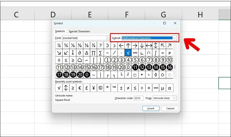Viewport: 231px width, 137px height.
Task: Select the mu symbol in recent symbols
Action: click(163, 88)
